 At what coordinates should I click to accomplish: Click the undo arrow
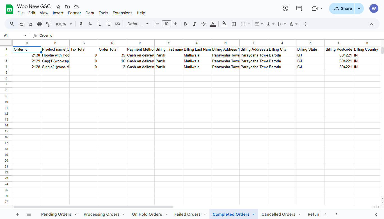point(22,24)
